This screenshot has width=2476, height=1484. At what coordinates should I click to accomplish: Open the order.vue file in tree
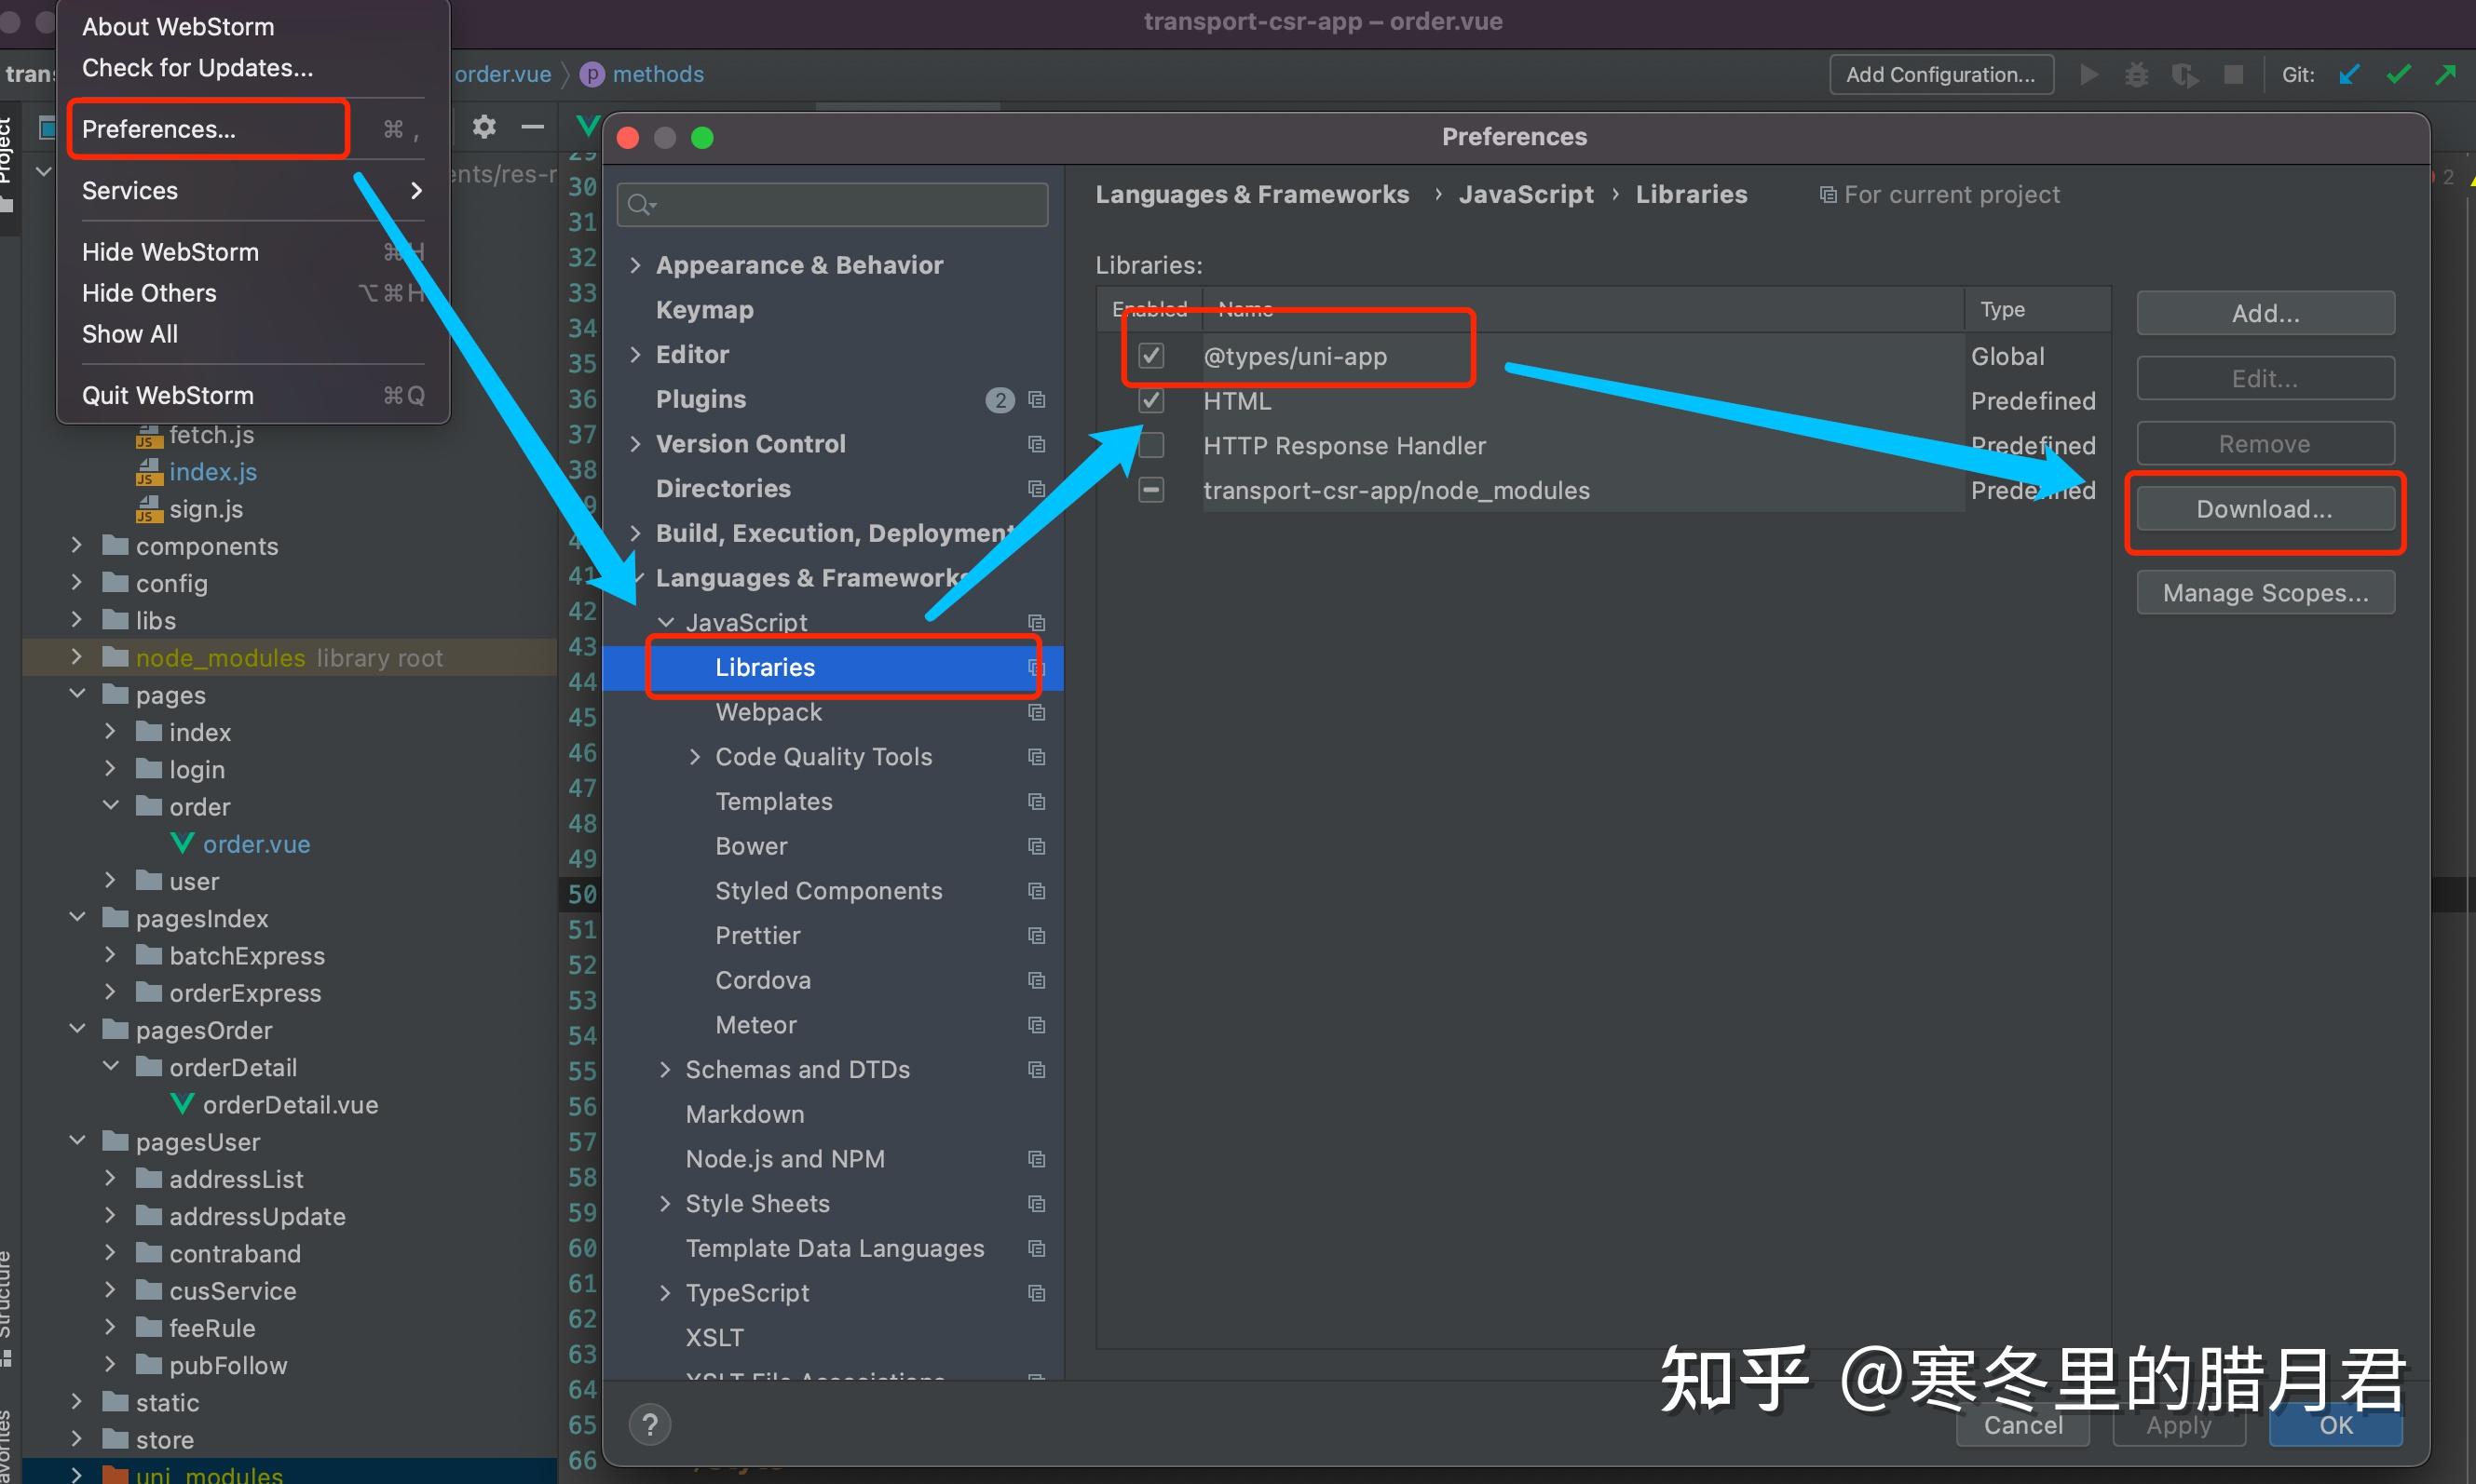point(255,844)
